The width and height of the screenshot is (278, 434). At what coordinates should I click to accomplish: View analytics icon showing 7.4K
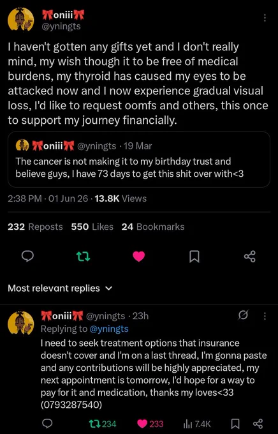click(197, 424)
